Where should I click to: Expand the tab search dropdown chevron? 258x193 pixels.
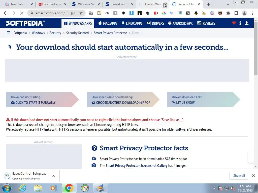tap(228, 4)
